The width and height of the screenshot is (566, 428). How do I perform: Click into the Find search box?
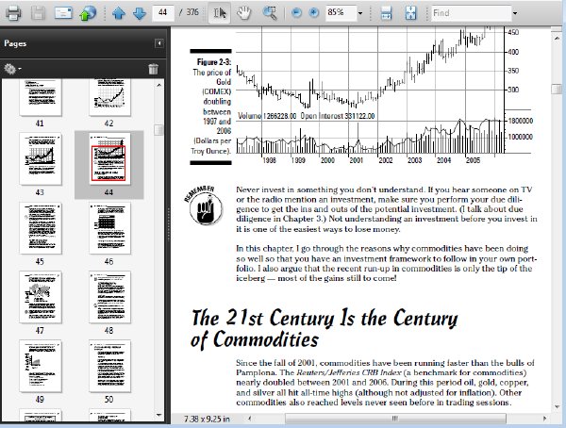click(472, 13)
